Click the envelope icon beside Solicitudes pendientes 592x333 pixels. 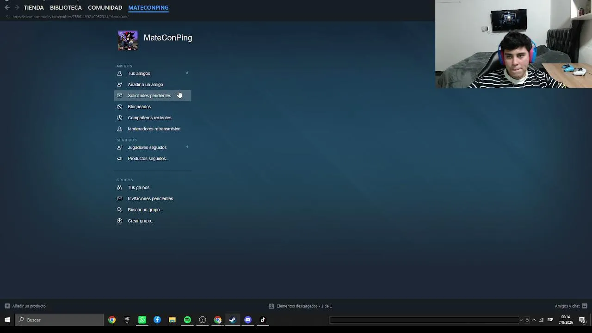119,95
